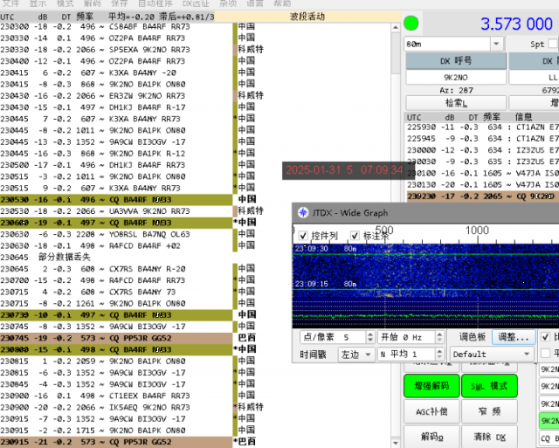The width and height of the screenshot is (559, 448).
Task: Click the 3.573 000 frequency display
Action: click(516, 24)
